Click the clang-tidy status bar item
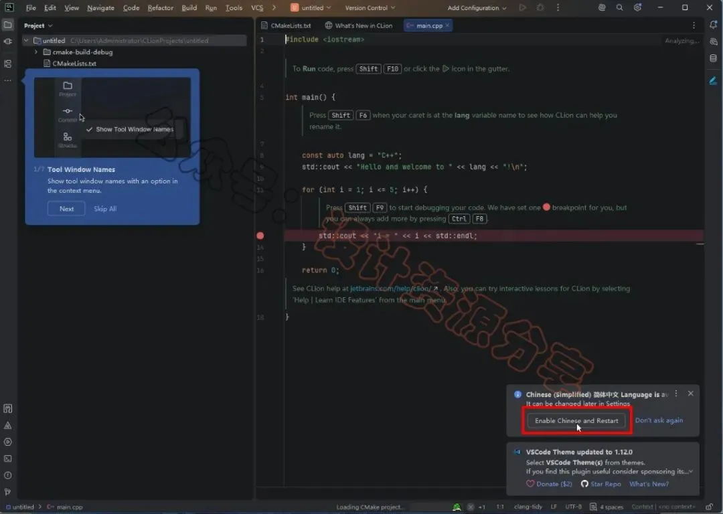This screenshot has width=723, height=514. 528,507
